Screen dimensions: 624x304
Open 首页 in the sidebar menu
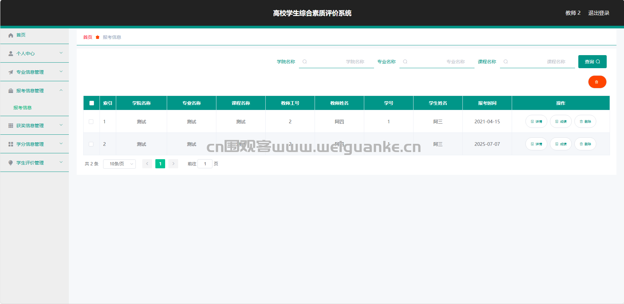point(21,35)
